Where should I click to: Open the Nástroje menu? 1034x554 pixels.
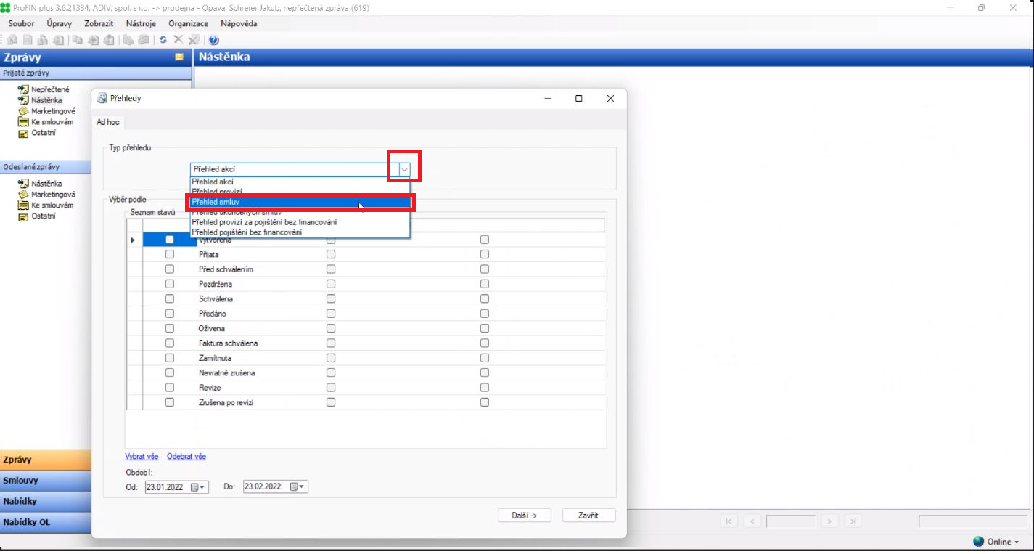pos(140,23)
